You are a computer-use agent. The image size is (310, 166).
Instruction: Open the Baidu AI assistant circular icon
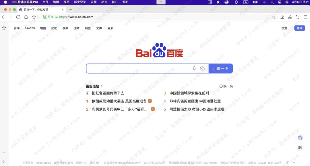[x=300, y=138]
